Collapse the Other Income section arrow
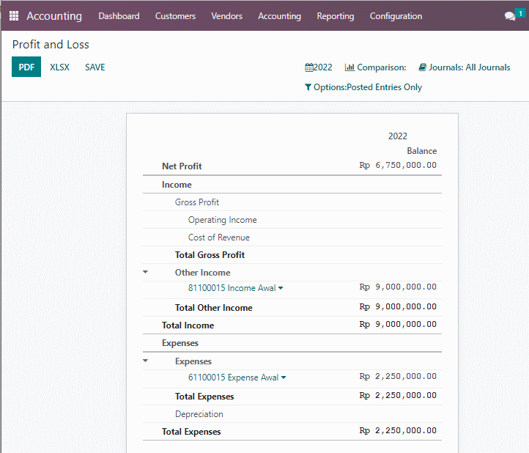Viewport: 529px width, 453px height. tap(145, 272)
